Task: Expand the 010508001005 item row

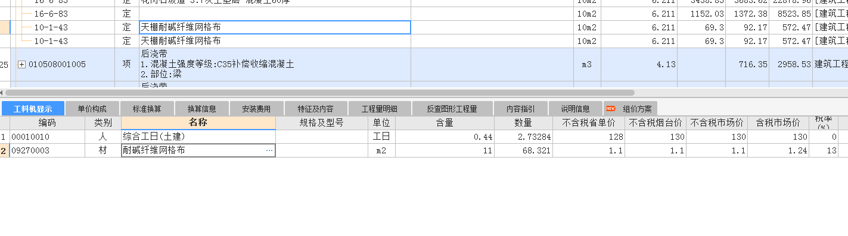Action: (x=22, y=65)
